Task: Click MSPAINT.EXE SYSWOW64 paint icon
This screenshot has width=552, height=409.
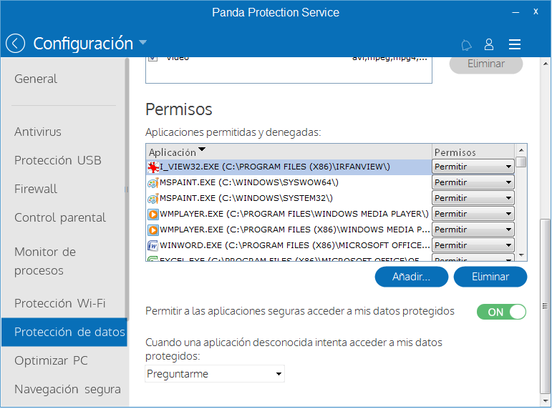Action: pyautogui.click(x=152, y=182)
